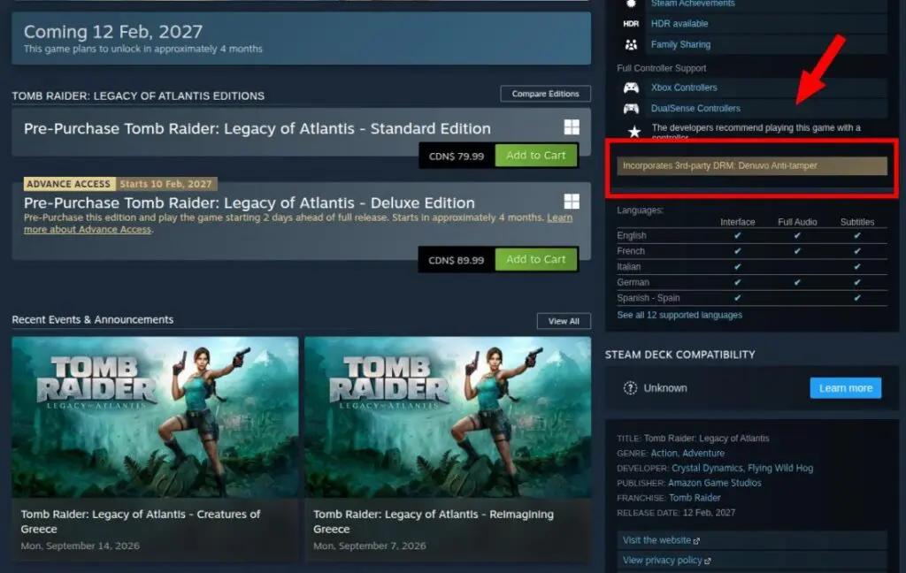Click the Pre-Purchase Standard Edition title
The image size is (906, 573).
(257, 129)
